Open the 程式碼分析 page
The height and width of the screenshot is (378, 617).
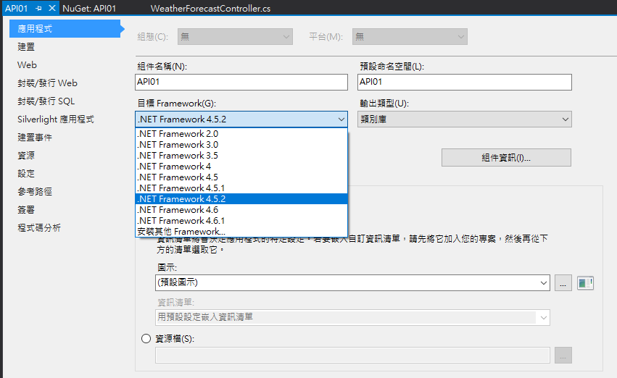pos(39,227)
